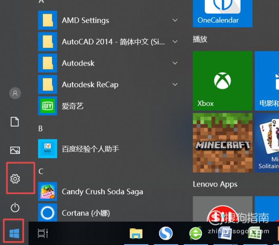This screenshot has width=279, height=245.
Task: Click the Autodesk folder icon
Action: click(x=48, y=63)
